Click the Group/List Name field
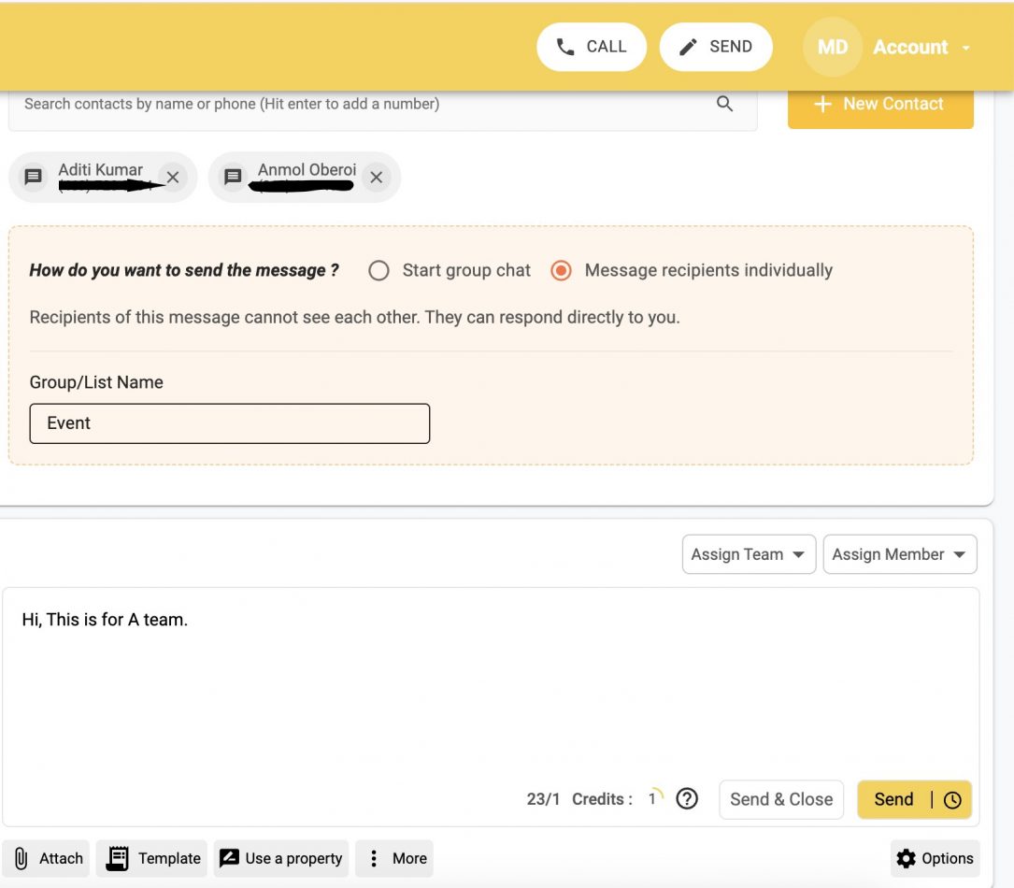This screenshot has height=888, width=1014. 229,423
